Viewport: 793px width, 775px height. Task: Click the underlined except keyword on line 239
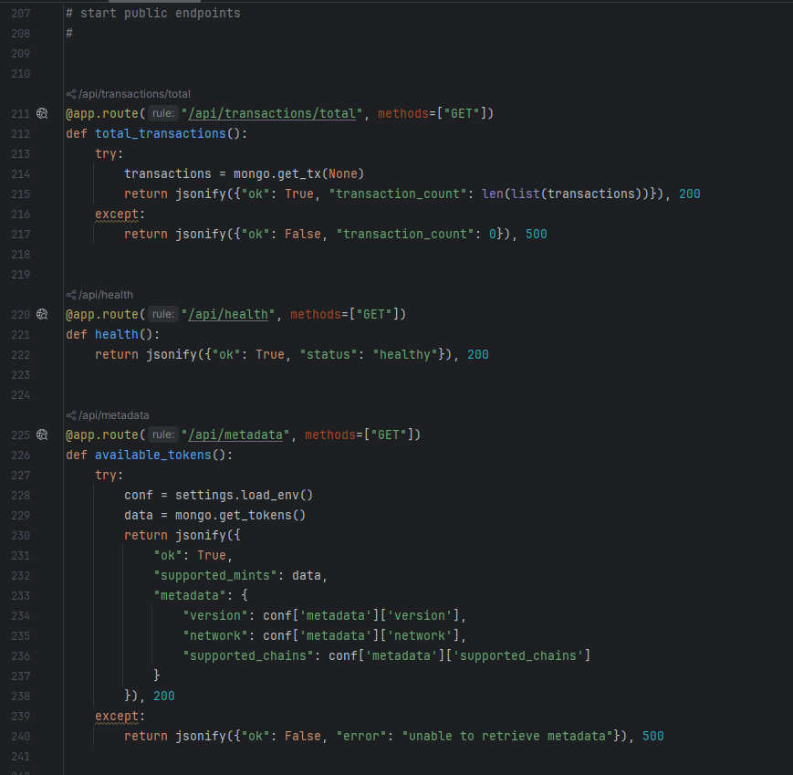click(116, 716)
